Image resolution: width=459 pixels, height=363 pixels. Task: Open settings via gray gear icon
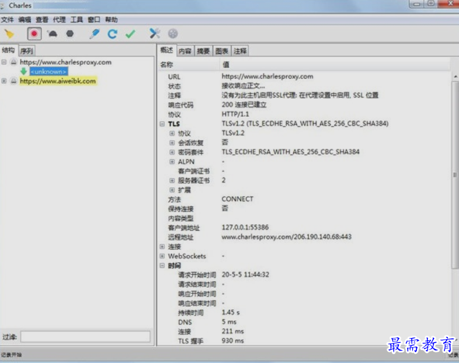tap(173, 34)
